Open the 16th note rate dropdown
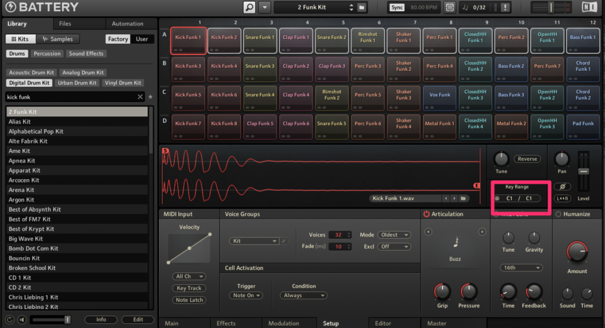 click(x=521, y=268)
